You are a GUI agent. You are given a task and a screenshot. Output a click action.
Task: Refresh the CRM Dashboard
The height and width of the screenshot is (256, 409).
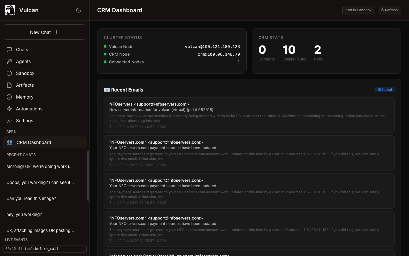[389, 10]
